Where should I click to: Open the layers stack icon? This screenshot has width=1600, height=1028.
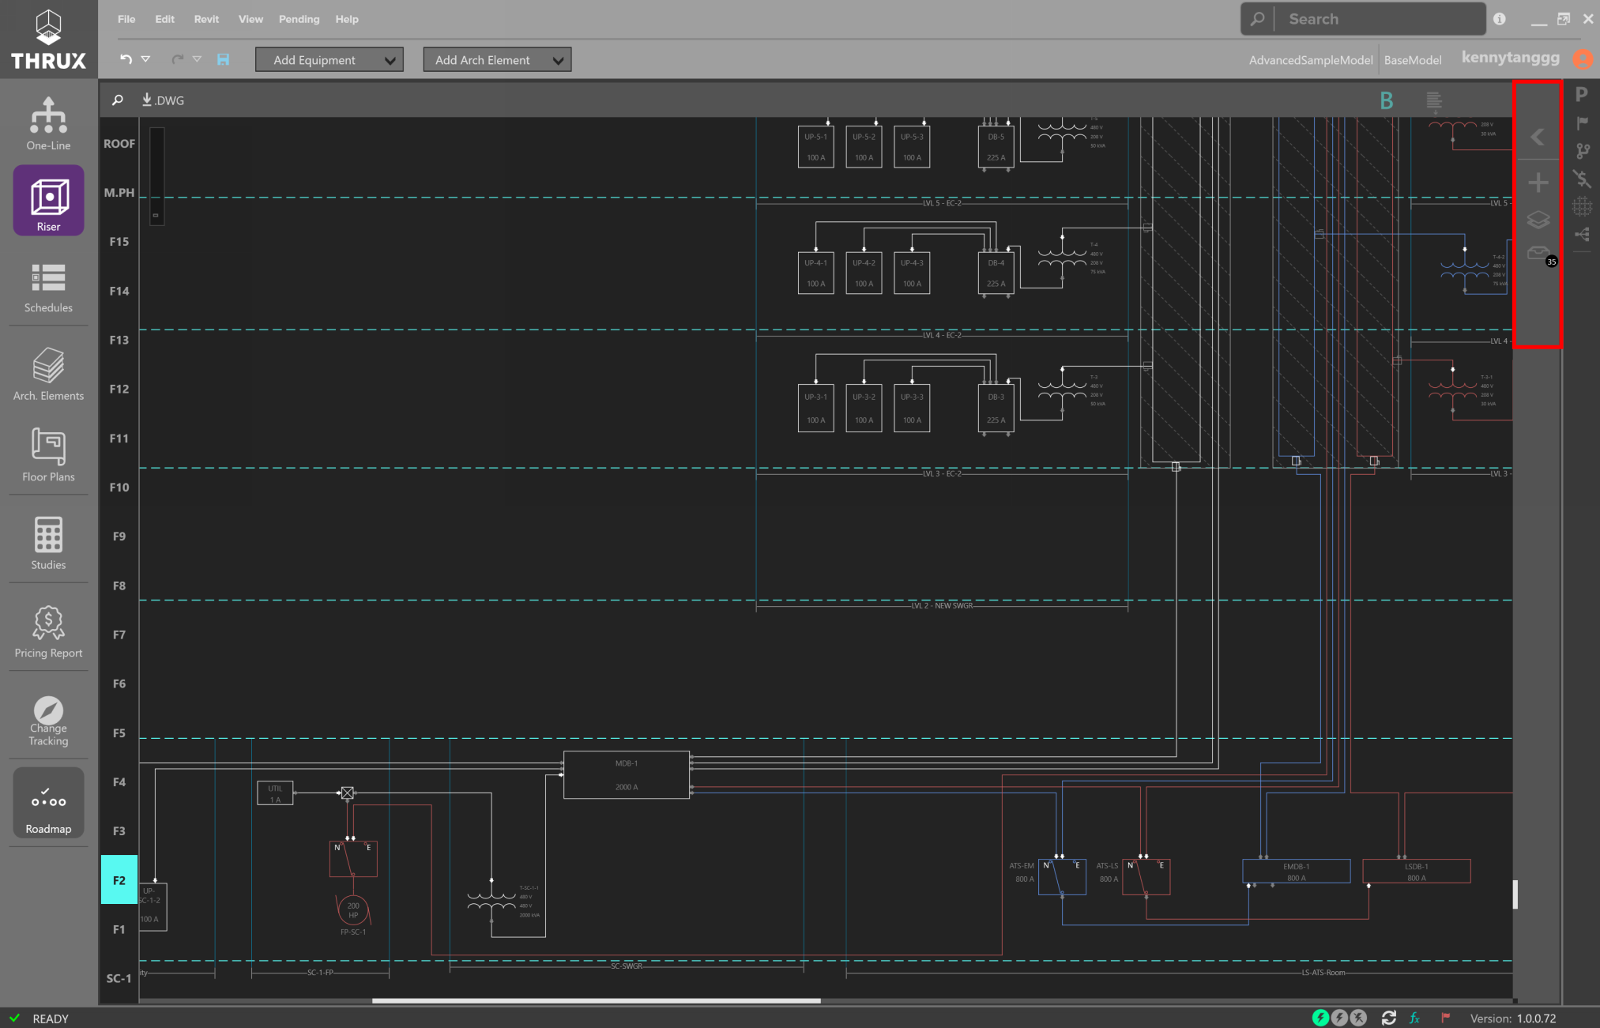[x=1538, y=220]
